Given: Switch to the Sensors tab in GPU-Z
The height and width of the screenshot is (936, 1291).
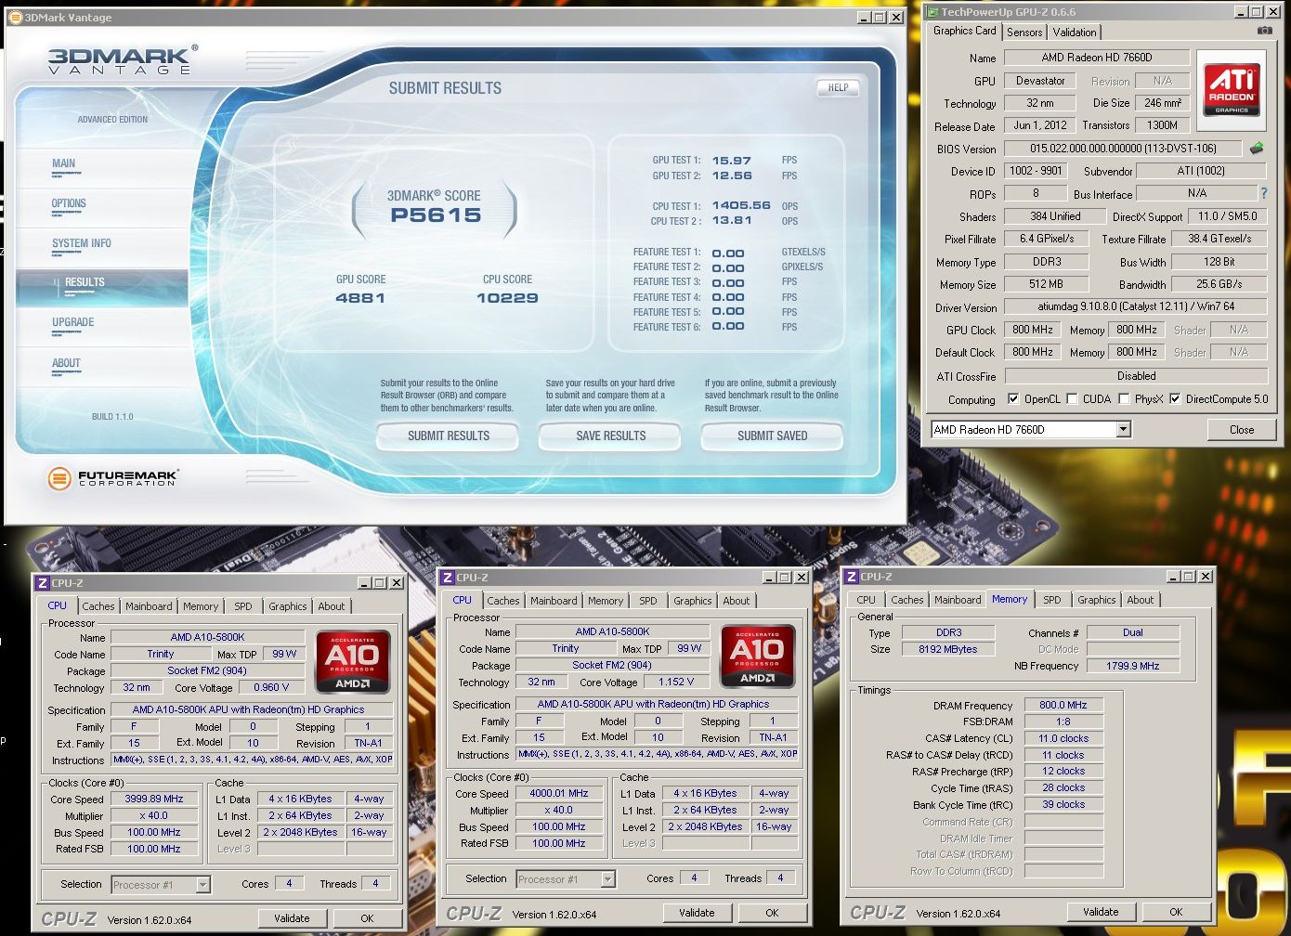Looking at the screenshot, I should [x=1024, y=32].
